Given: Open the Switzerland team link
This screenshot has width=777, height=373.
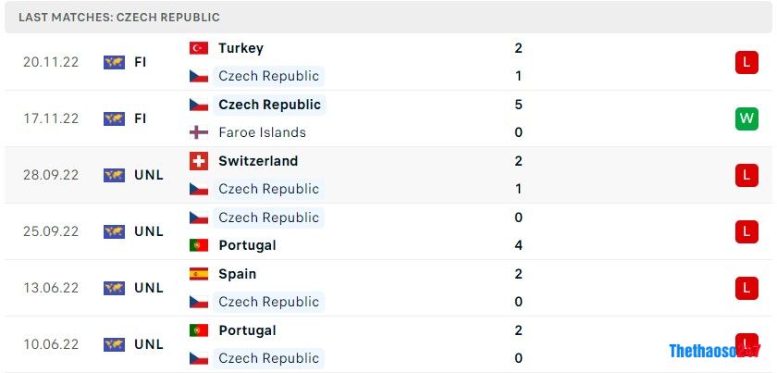Looking at the screenshot, I should (258, 161).
